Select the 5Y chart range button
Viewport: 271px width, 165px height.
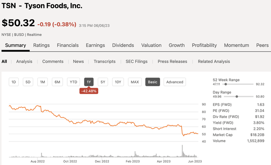103,82
